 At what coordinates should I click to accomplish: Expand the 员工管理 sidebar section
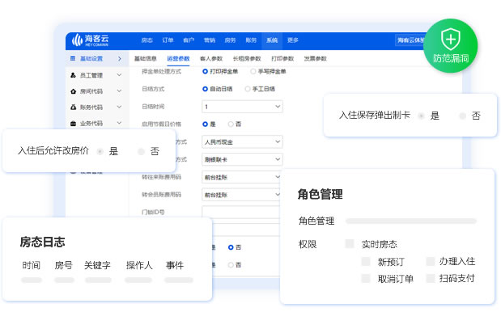pos(119,75)
